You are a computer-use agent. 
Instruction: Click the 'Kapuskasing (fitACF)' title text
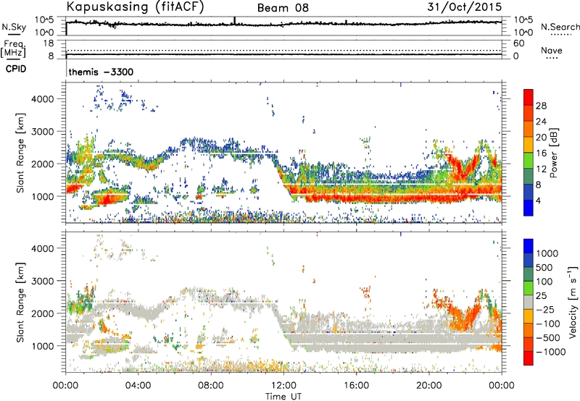(135, 7)
